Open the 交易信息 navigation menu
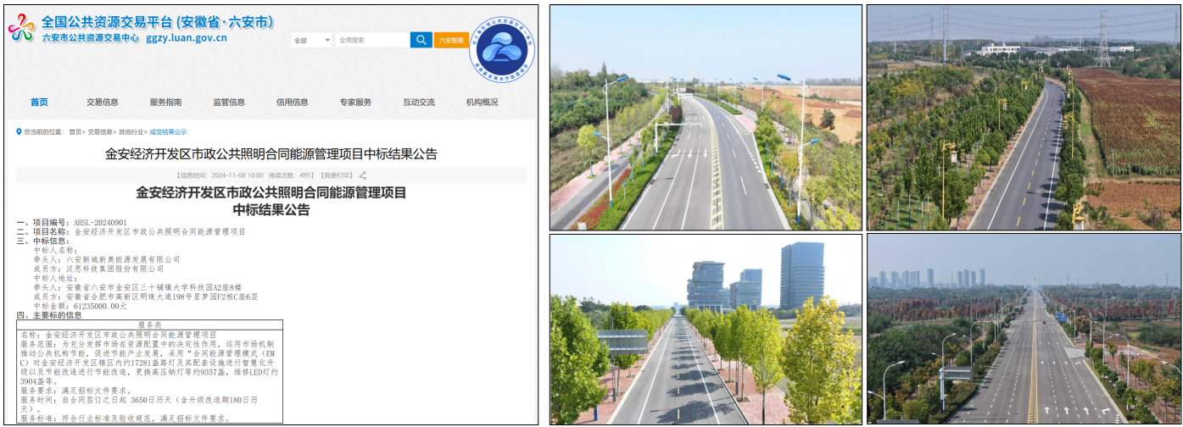The image size is (1183, 427). point(102,103)
